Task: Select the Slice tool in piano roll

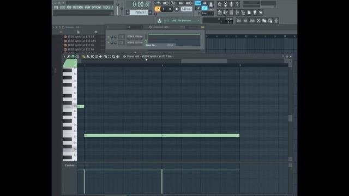Action: [x=105, y=57]
